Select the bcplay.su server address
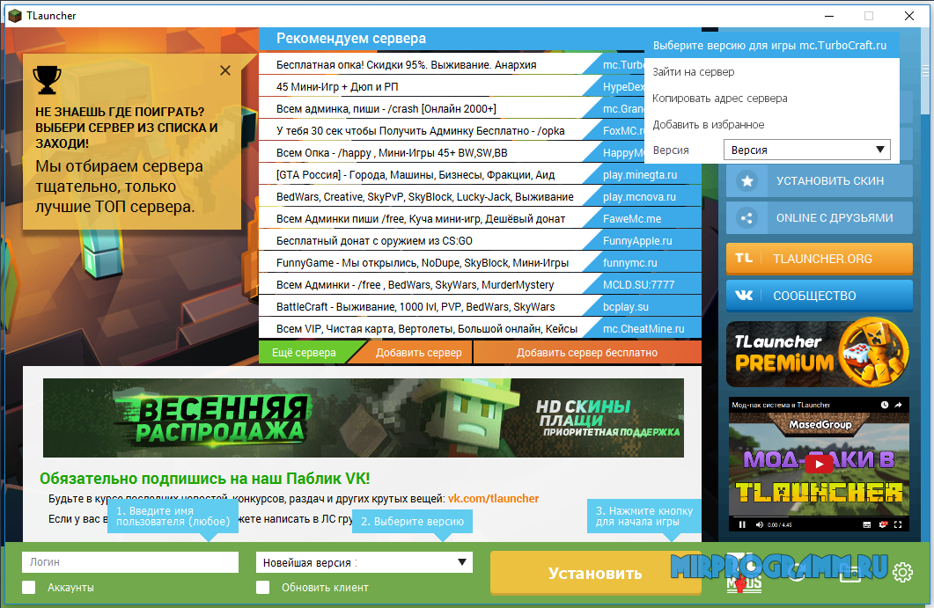 [625, 307]
